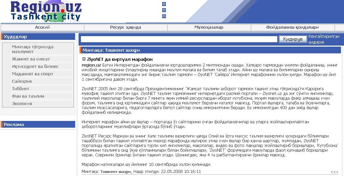Screen dimensions: 344x176
Task: Click the Region.uz Tashkent city logo
Action: pyautogui.click(x=46, y=11)
